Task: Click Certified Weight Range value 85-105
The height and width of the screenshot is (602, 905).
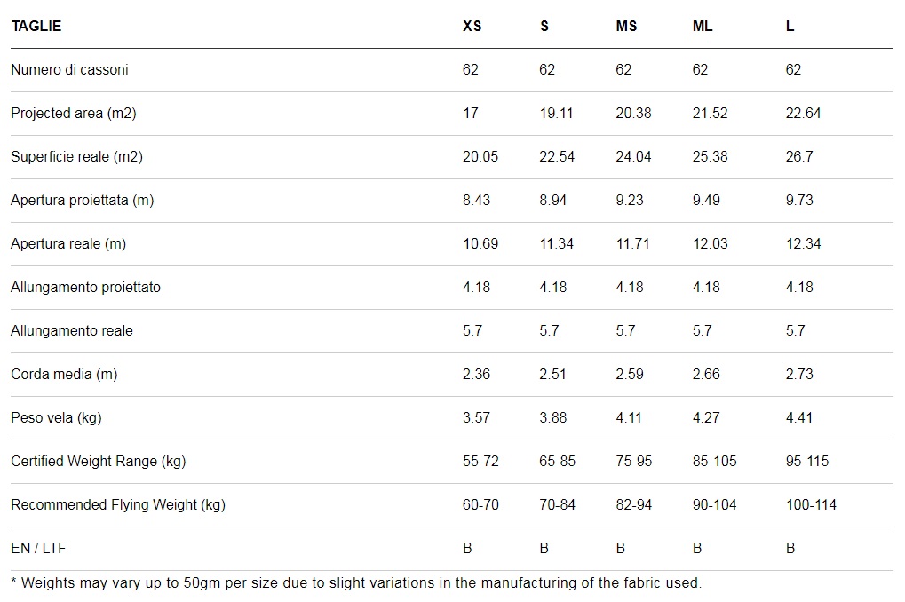Action: (715, 461)
